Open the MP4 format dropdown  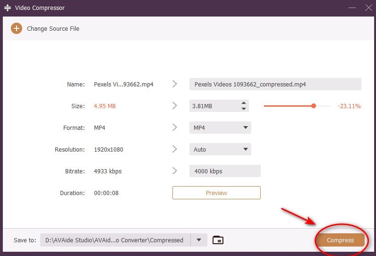coord(220,128)
